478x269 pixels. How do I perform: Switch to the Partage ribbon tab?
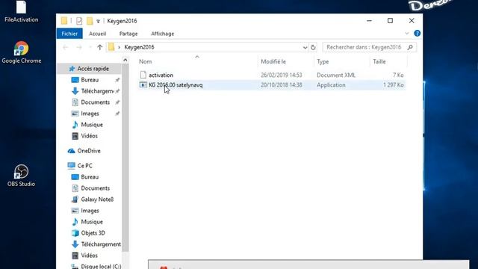128,34
